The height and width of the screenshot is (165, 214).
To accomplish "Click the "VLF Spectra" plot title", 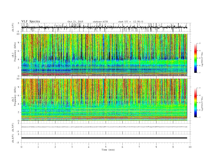I will [x=31, y=21].
